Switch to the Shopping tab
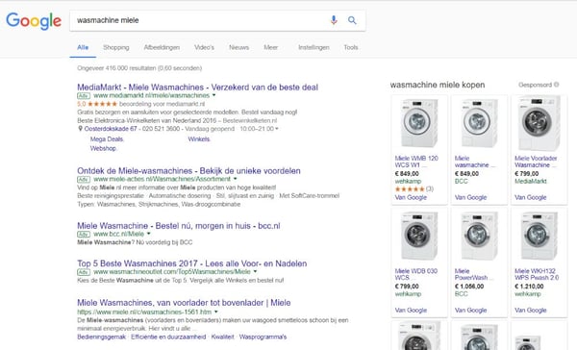 click(x=116, y=47)
